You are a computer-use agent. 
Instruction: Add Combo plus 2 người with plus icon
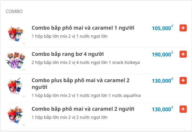183,81
